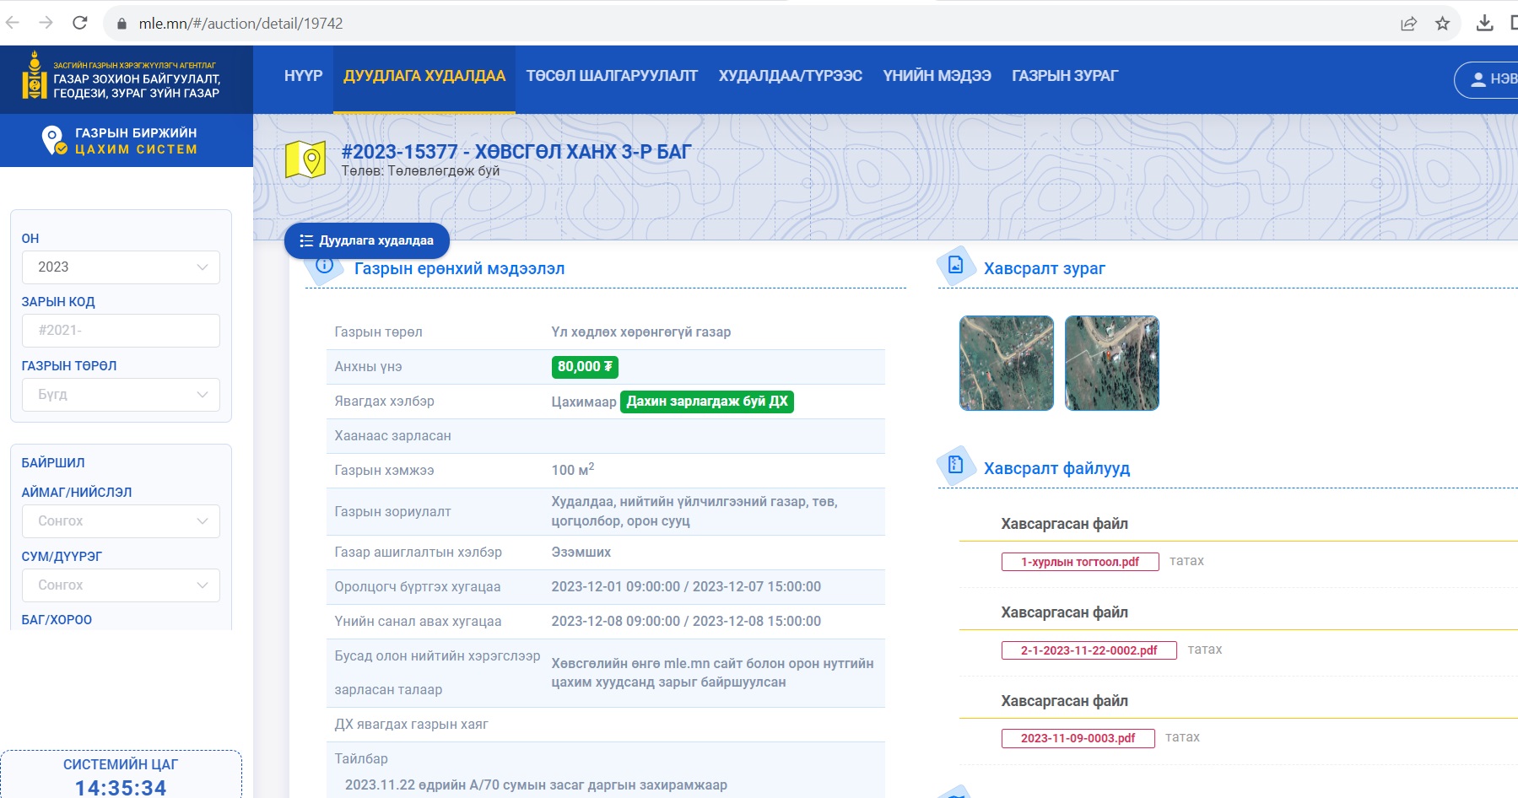Click Үл хөдлөх хөрөнгөгүй газар value
This screenshot has height=798, width=1518.
pos(641,332)
